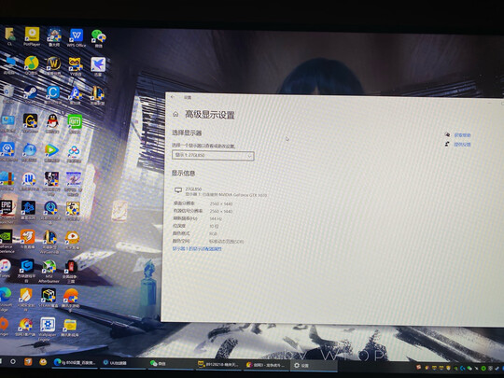The height and width of the screenshot is (378, 504).
Task: Click the Give feedback link
Action: pyautogui.click(x=462, y=145)
